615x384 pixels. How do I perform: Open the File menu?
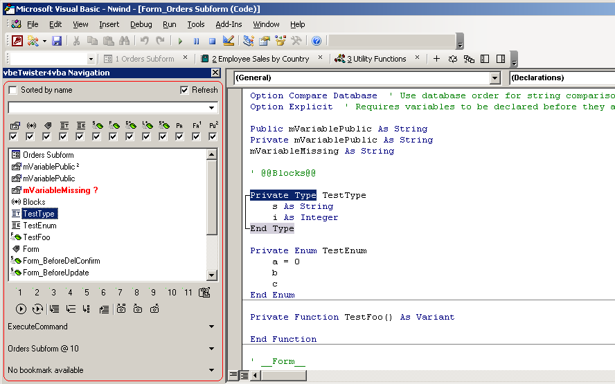pyautogui.click(x=33, y=24)
